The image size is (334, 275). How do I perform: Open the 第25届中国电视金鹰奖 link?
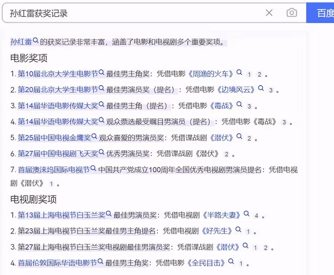54,138
